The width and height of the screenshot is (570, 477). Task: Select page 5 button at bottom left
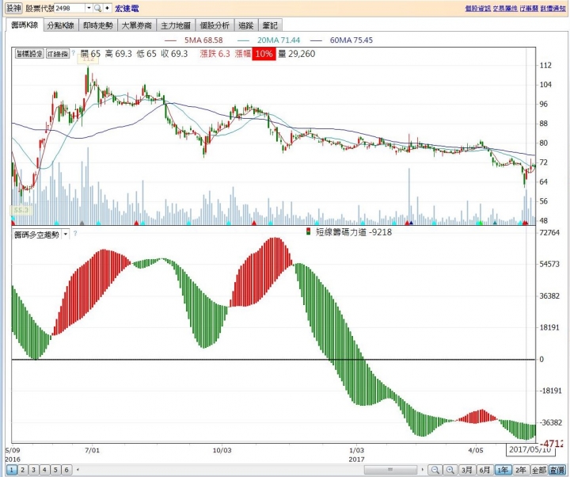coord(55,470)
